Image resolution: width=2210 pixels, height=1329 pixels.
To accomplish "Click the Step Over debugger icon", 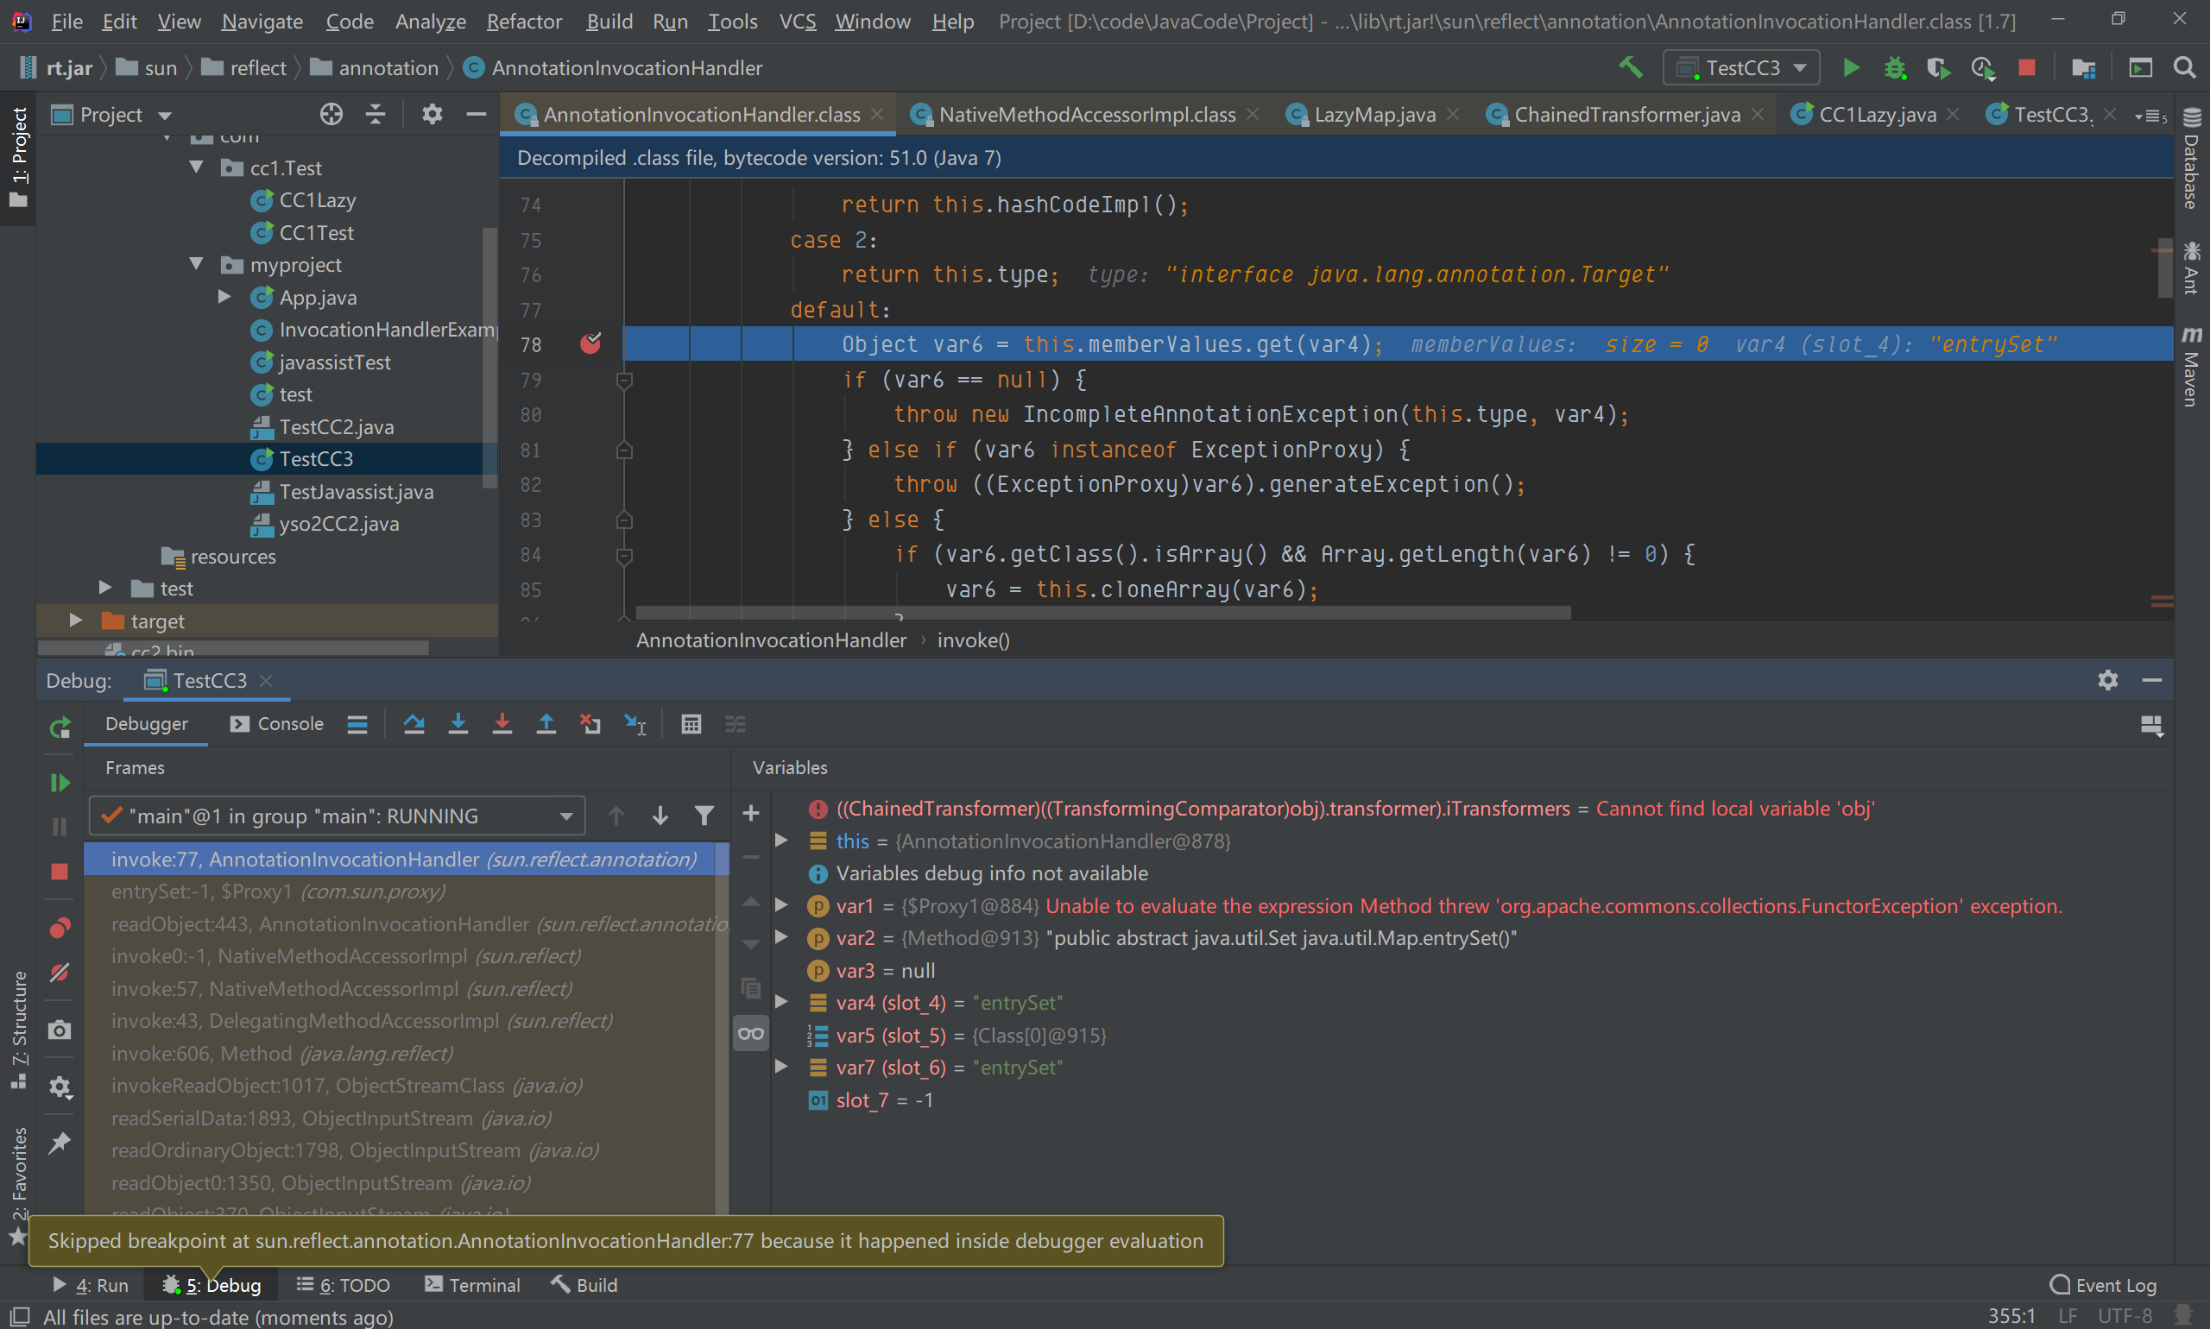I will tap(414, 723).
